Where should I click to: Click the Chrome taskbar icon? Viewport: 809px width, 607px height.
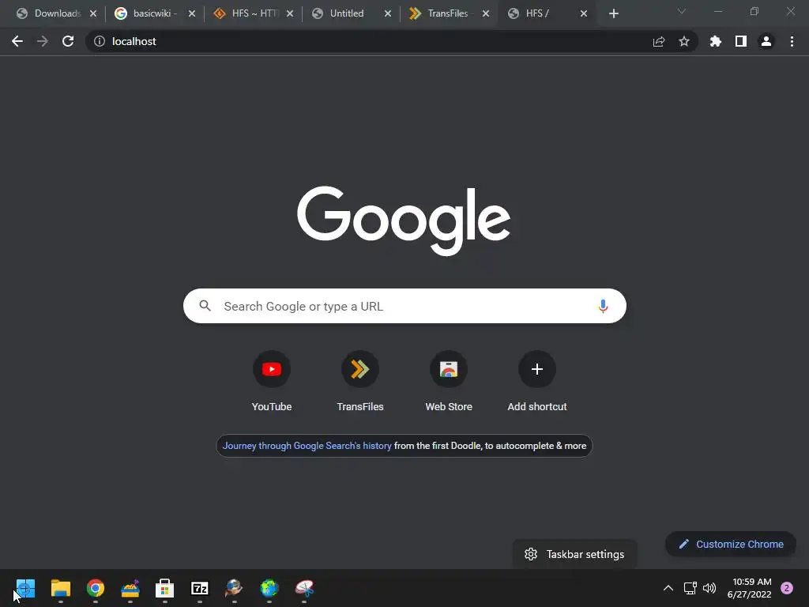point(96,588)
